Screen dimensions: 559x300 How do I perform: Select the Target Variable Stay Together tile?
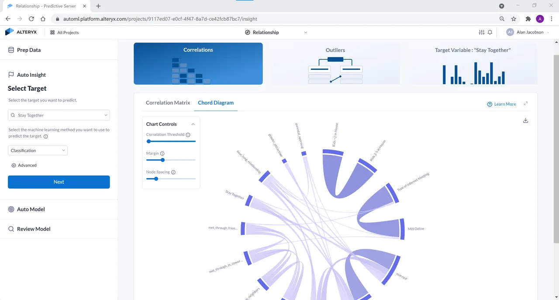[472, 63]
